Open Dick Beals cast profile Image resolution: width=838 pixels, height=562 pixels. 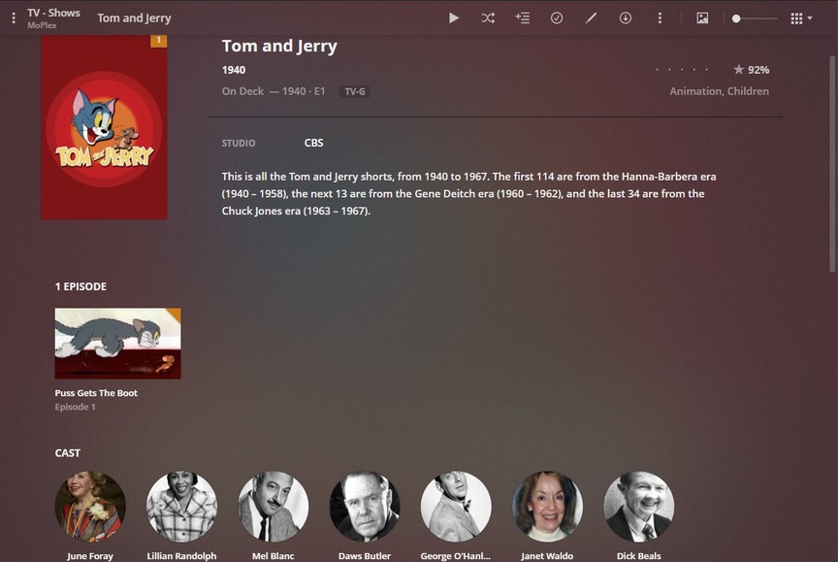(x=638, y=507)
